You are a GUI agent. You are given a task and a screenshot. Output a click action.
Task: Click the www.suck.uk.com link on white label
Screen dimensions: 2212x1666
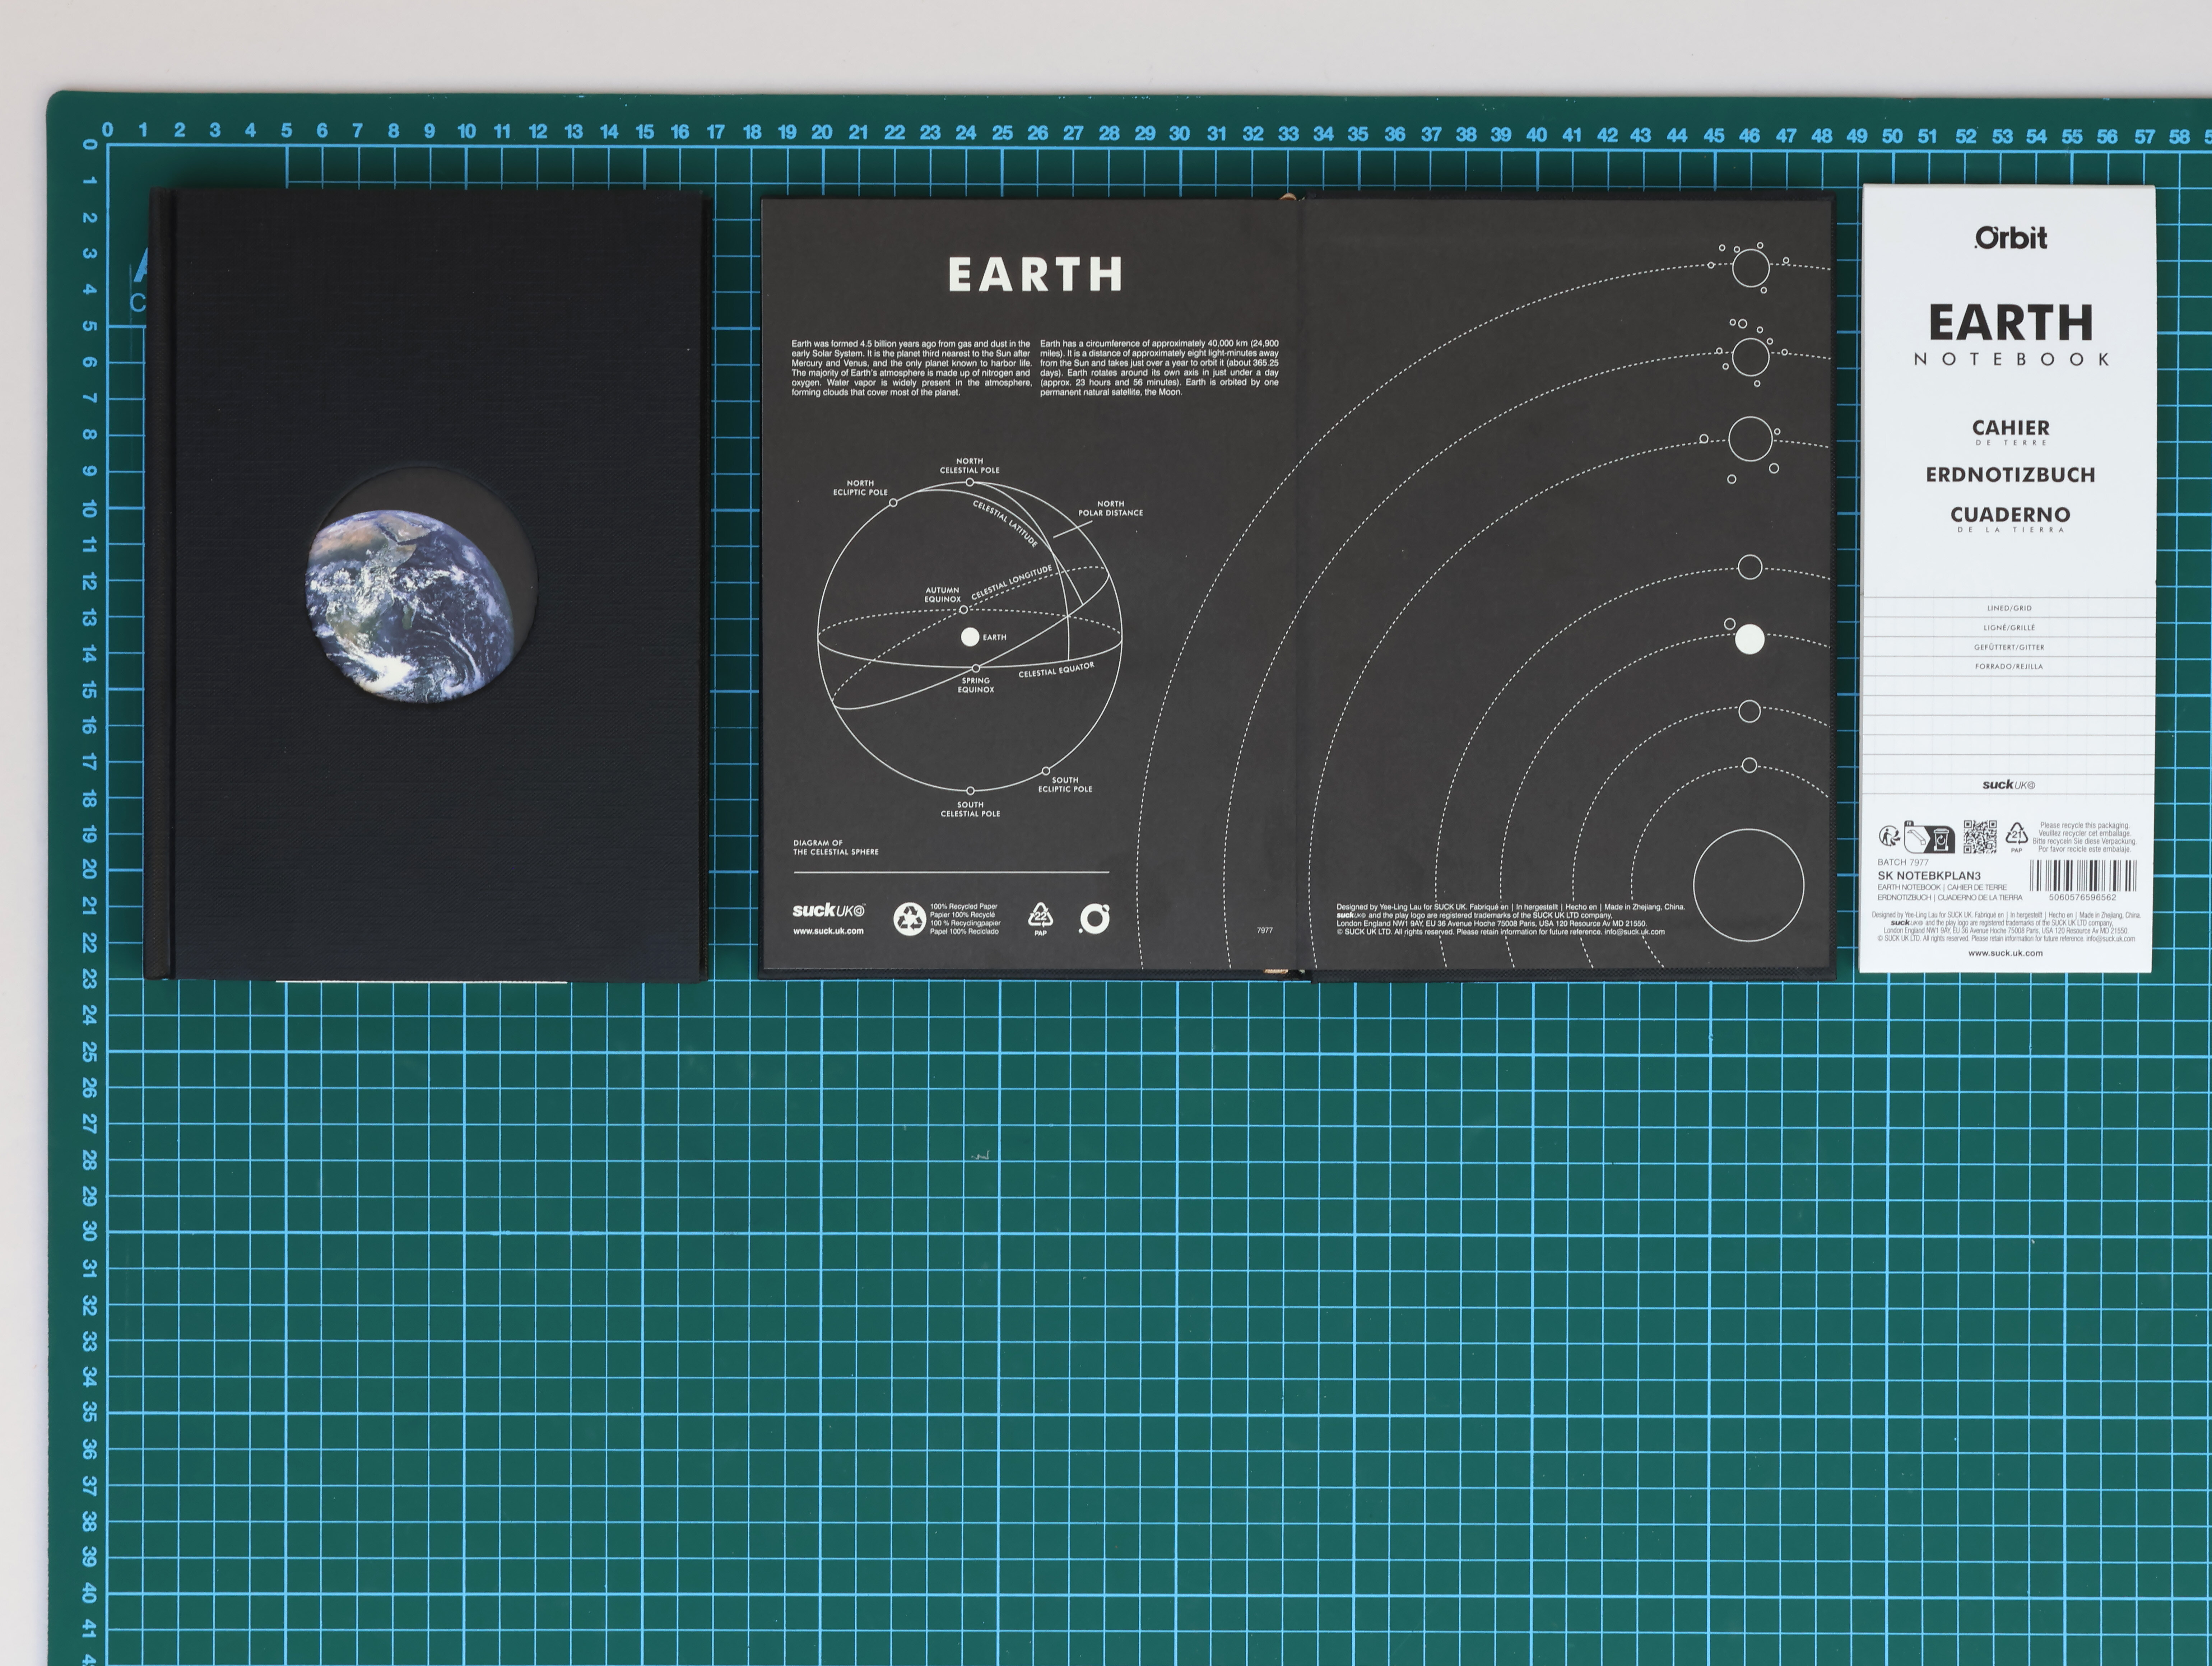click(x=2005, y=953)
